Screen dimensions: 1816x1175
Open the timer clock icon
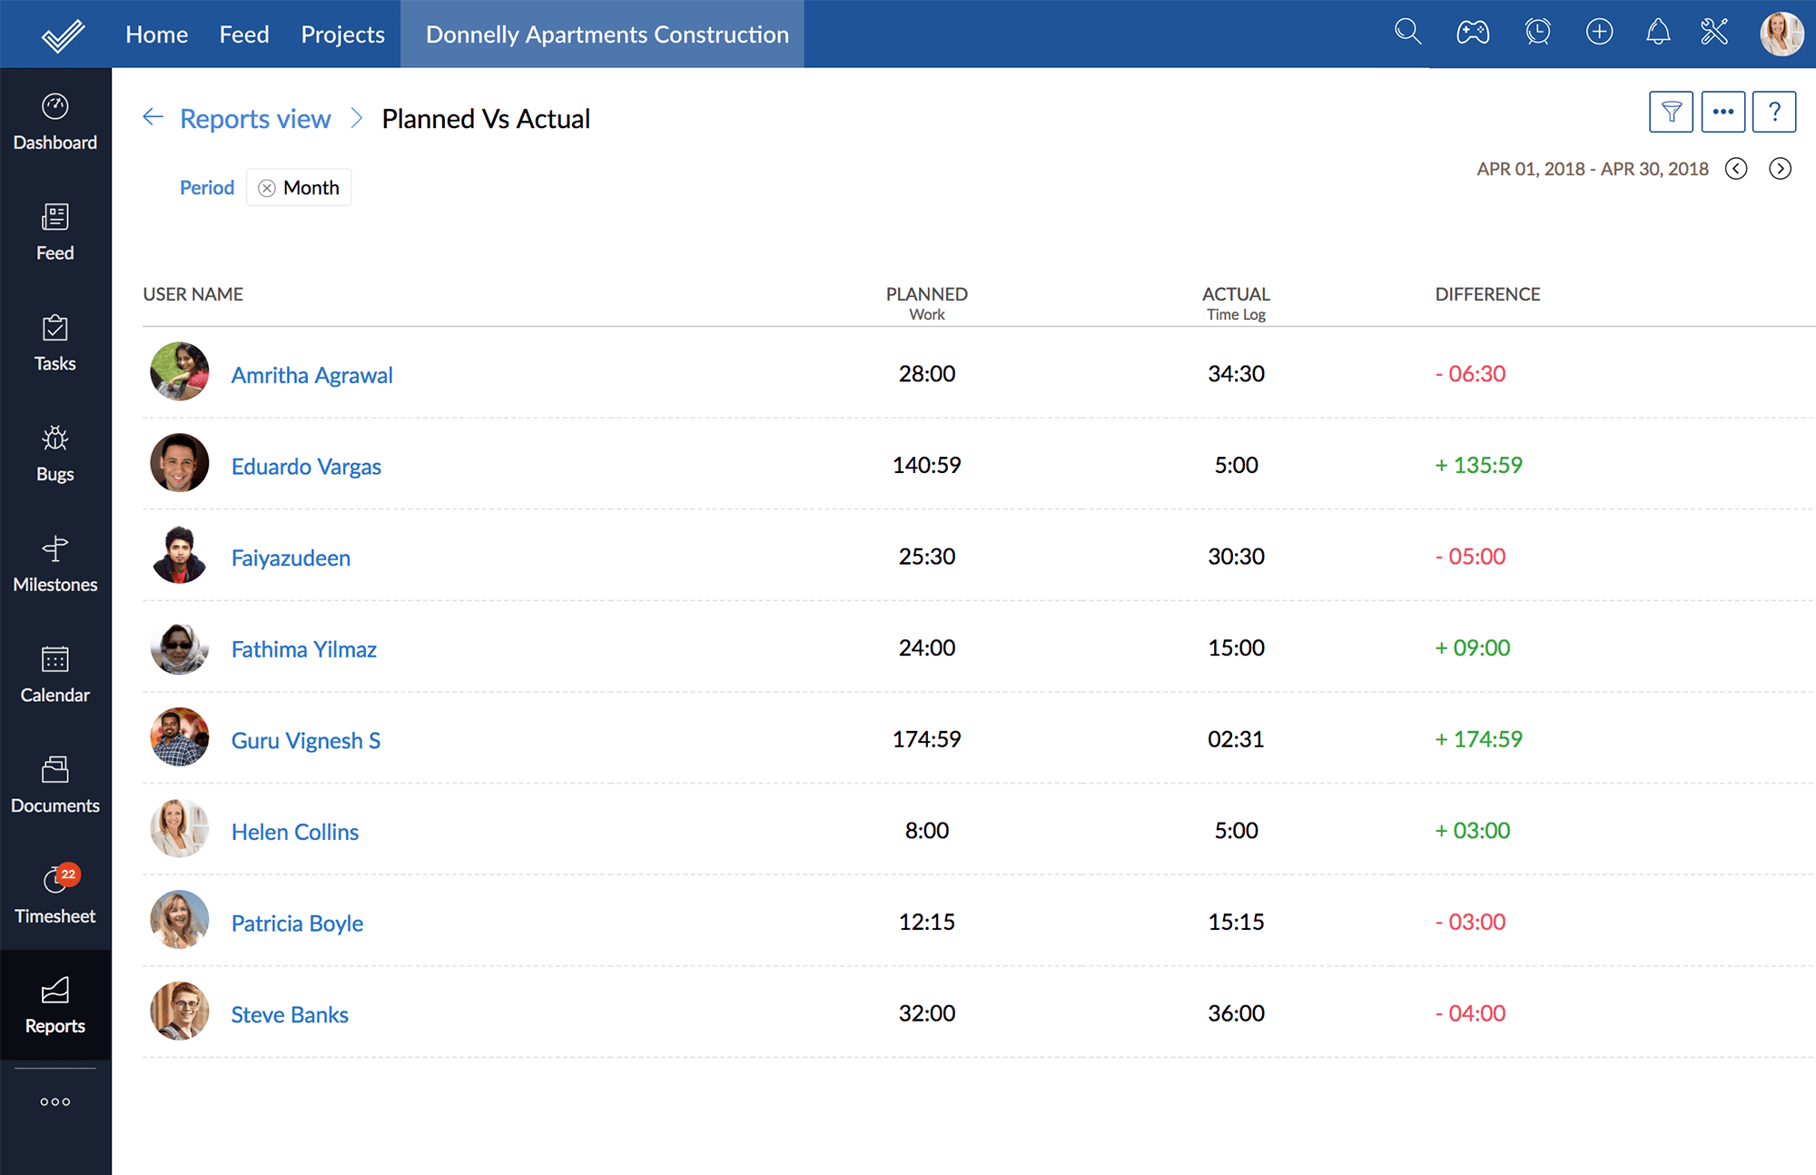tap(1537, 33)
